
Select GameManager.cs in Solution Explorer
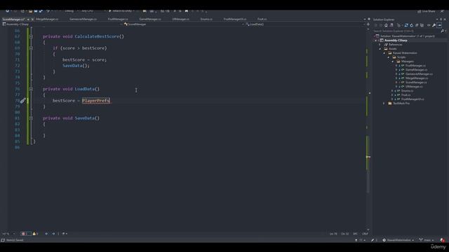point(416,70)
